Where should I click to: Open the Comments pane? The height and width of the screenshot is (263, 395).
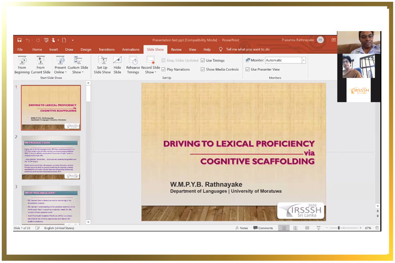point(263,228)
